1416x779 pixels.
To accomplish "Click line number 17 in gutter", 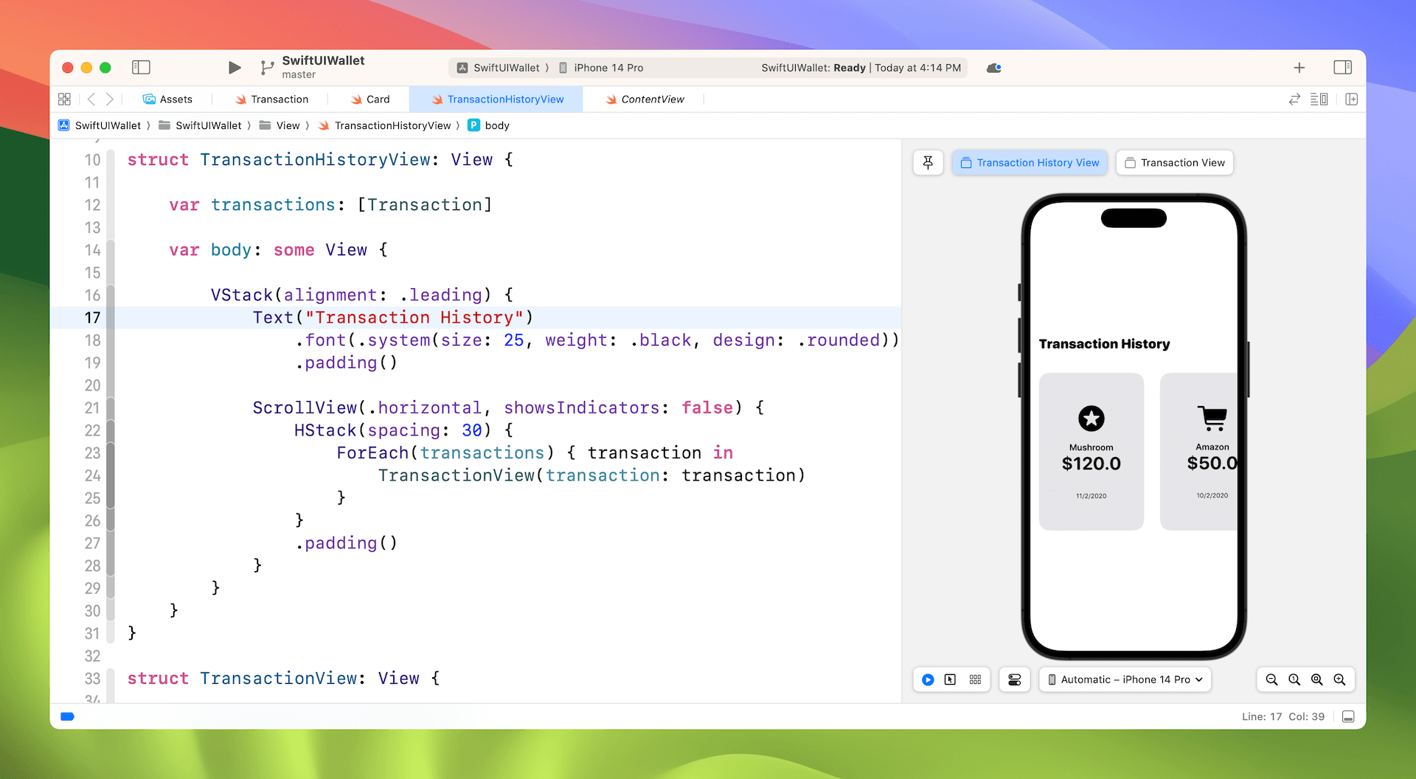I will click(x=92, y=318).
